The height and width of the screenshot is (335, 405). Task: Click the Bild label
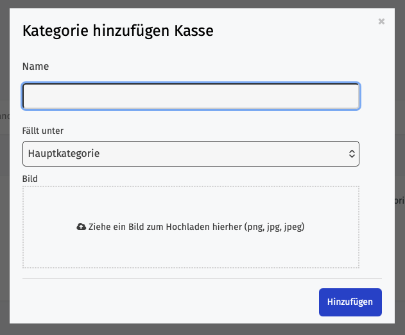(30, 179)
